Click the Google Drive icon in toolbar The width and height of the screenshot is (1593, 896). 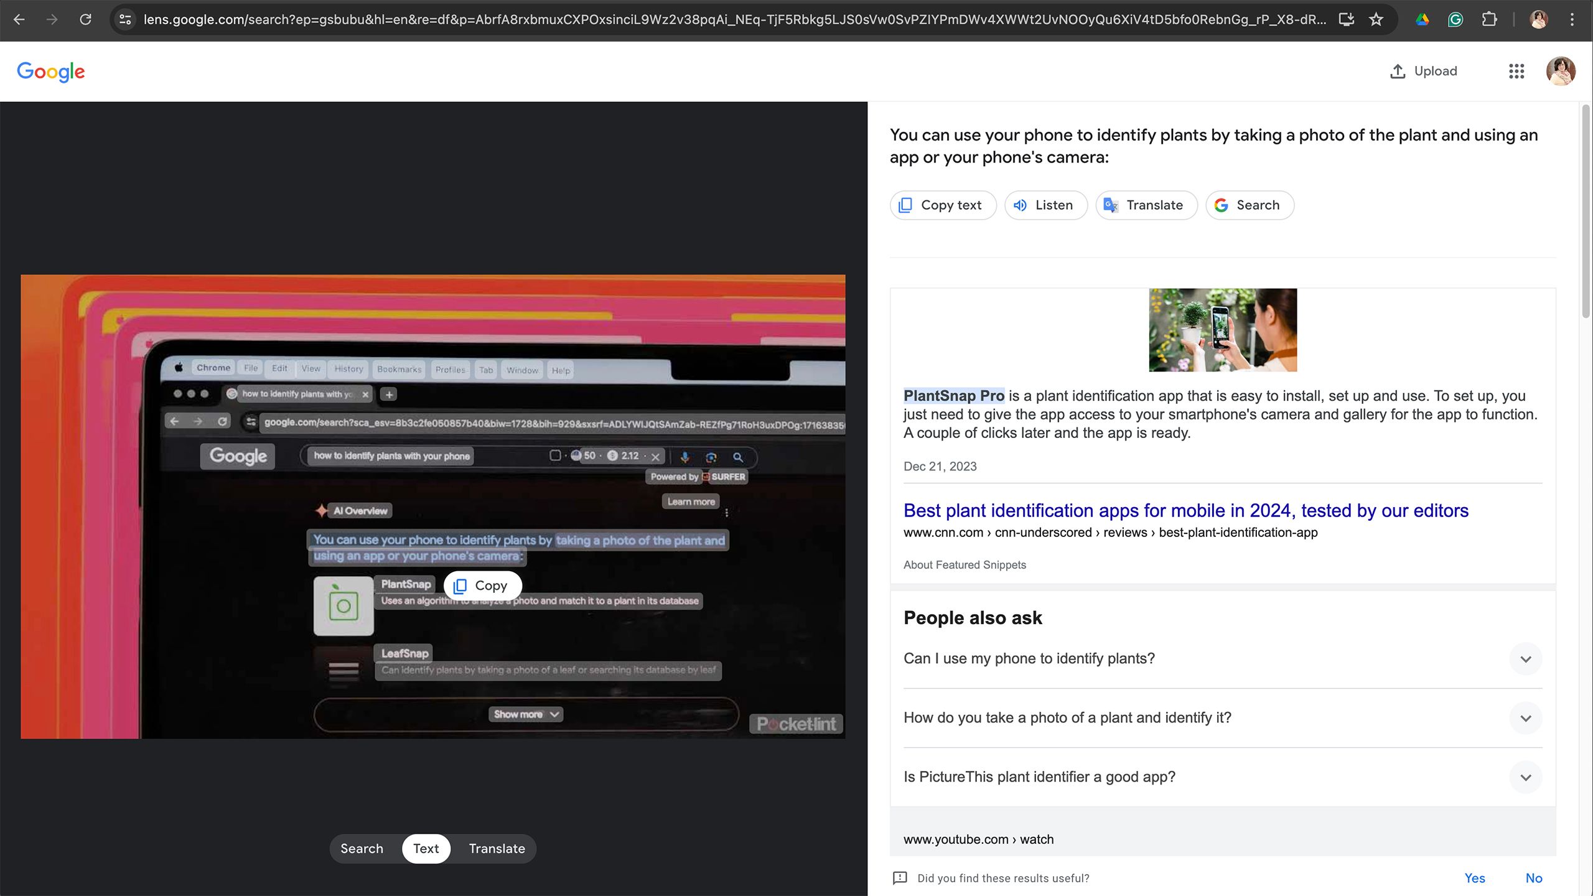click(1422, 19)
